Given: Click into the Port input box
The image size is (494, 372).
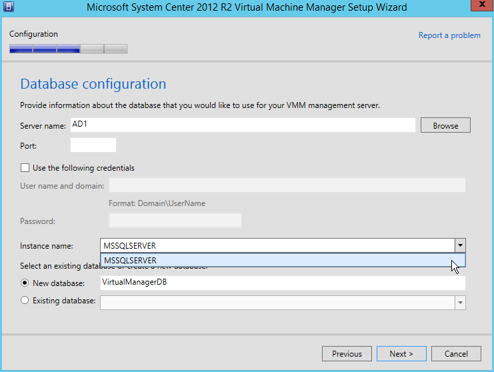Looking at the screenshot, I should [93, 145].
